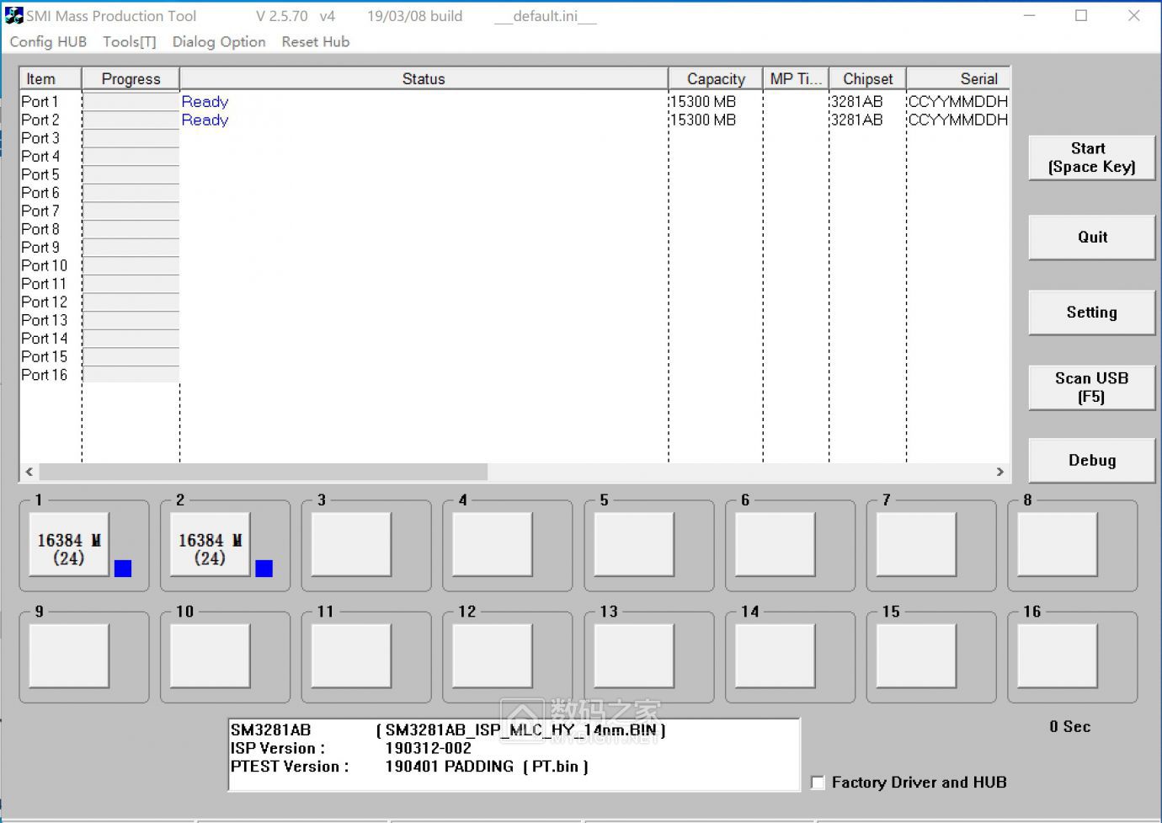
Task: Click the Capacity column header
Action: coord(716,78)
